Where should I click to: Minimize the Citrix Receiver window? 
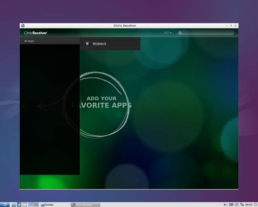227,25
